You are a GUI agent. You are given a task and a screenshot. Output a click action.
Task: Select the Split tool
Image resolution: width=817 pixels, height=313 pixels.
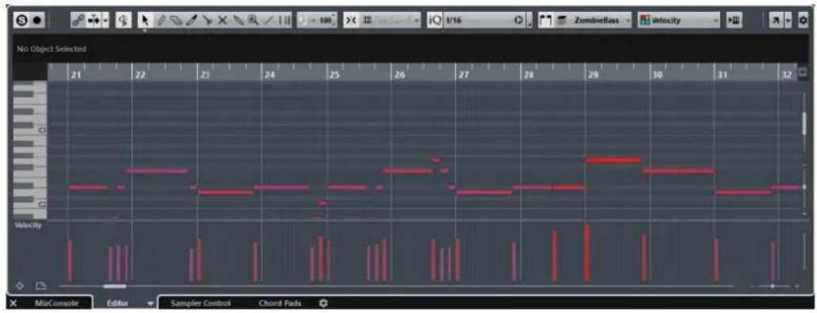(208, 20)
